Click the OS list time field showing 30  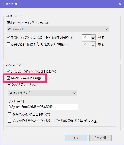click(86, 37)
